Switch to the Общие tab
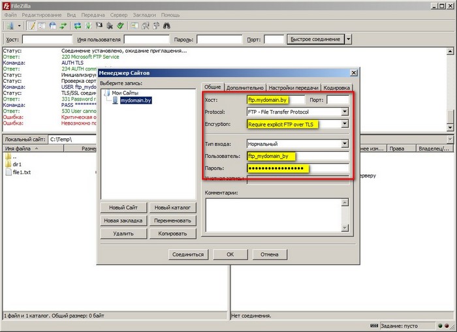The height and width of the screenshot is (332, 457). pos(212,87)
